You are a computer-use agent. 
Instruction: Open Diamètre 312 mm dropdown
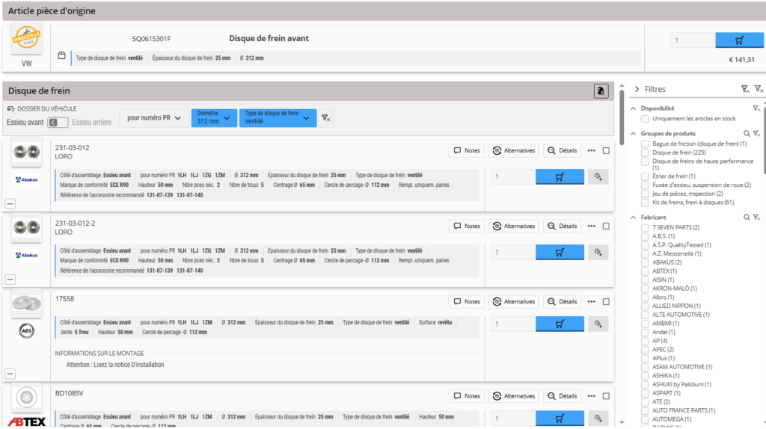[x=214, y=117]
